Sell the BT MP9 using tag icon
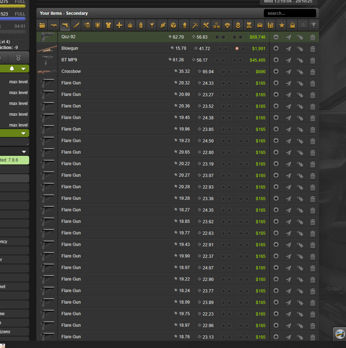346x348 pixels. 300,60
